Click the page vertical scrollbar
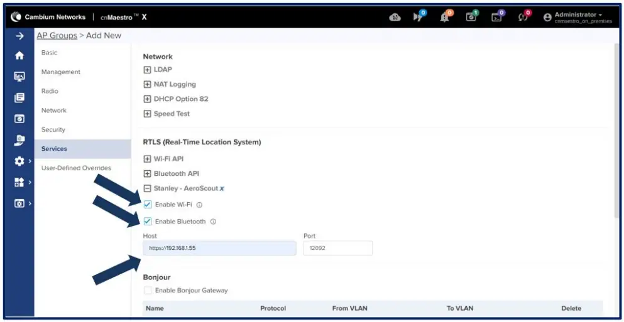The height and width of the screenshot is (322, 624). click(x=616, y=131)
